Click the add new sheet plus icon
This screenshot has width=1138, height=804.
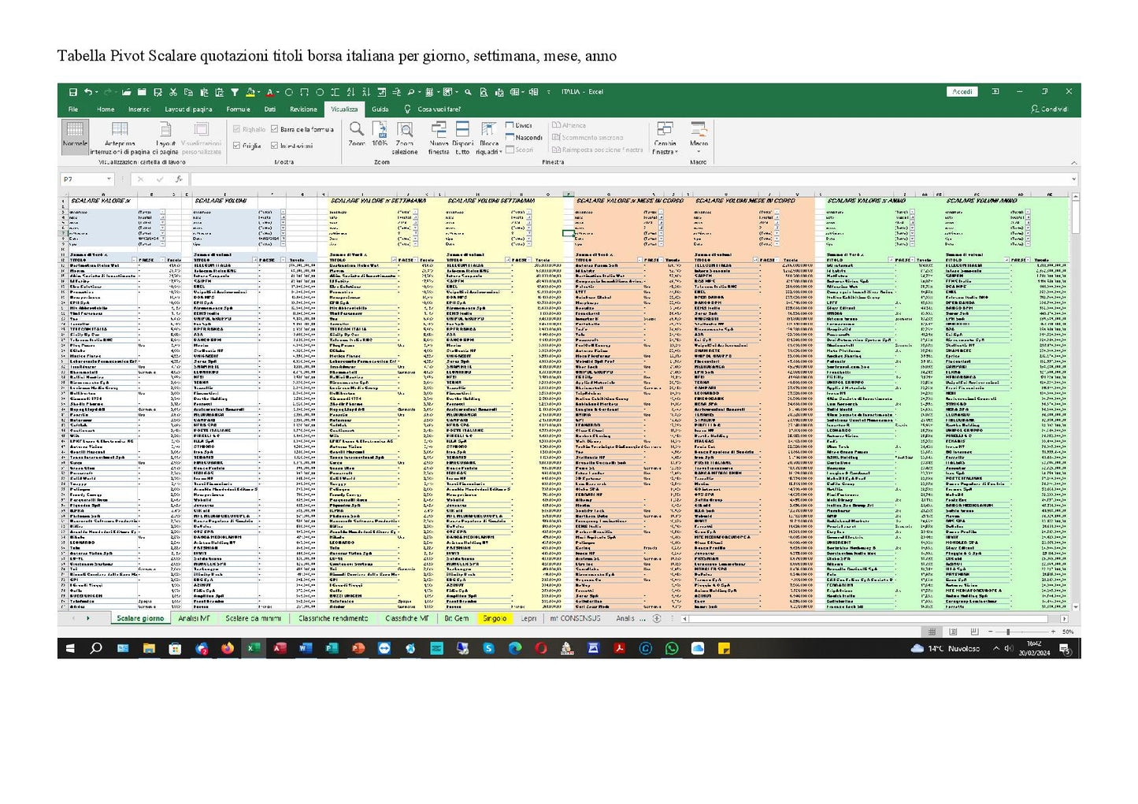(657, 618)
